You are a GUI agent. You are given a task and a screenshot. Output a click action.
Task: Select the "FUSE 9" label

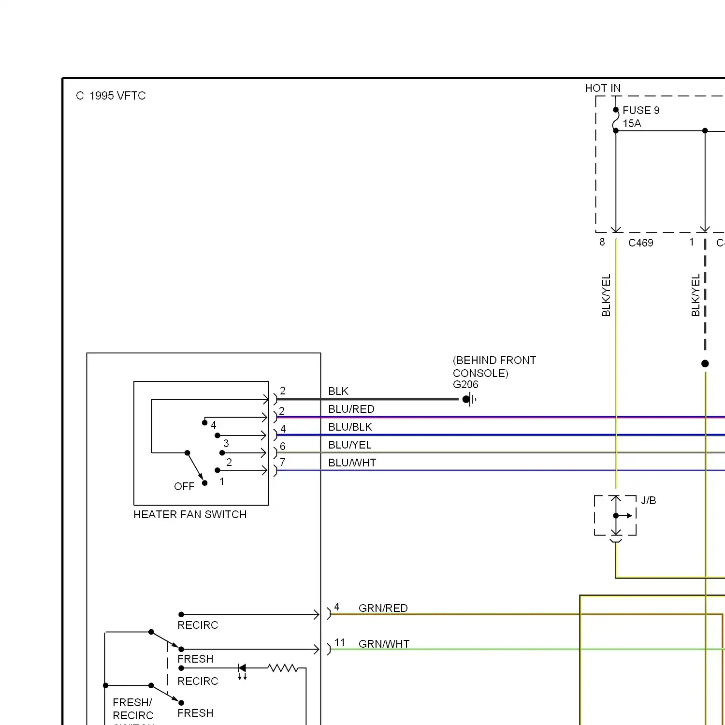(x=641, y=110)
